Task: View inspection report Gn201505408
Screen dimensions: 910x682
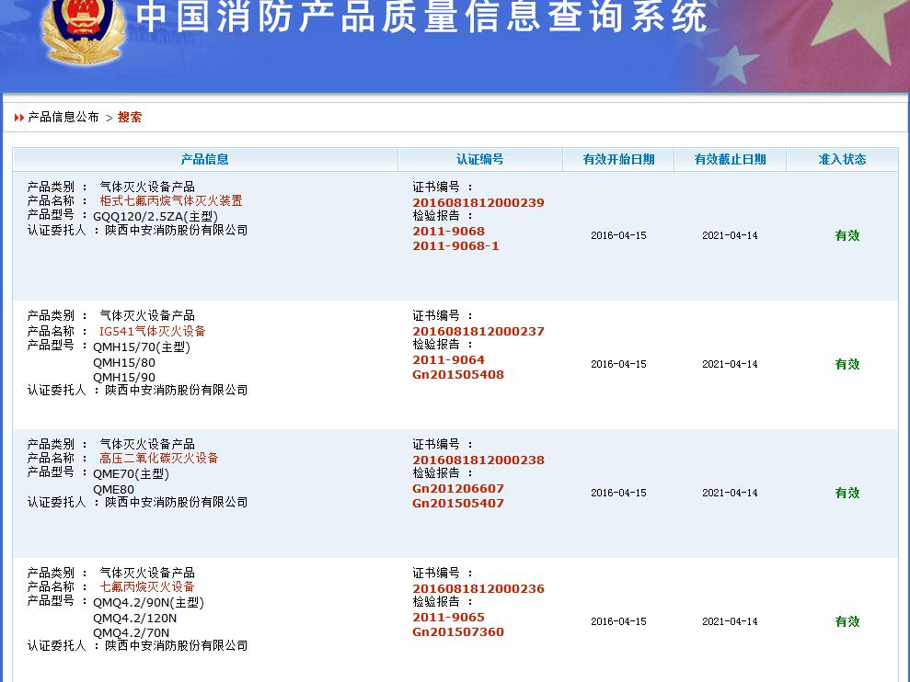Action: 457,375
